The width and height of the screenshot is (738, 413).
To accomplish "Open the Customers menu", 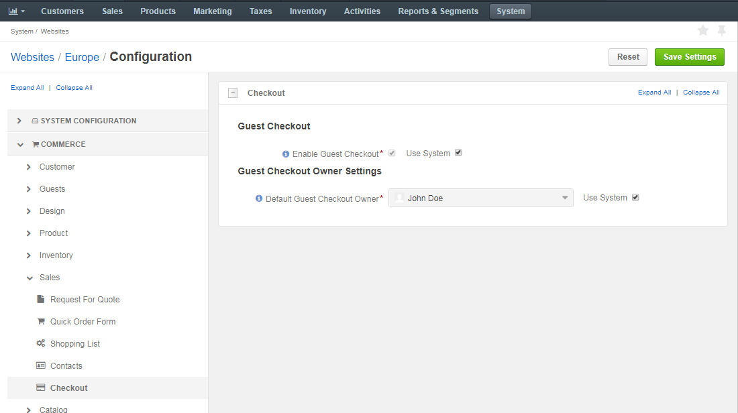I will (x=62, y=11).
